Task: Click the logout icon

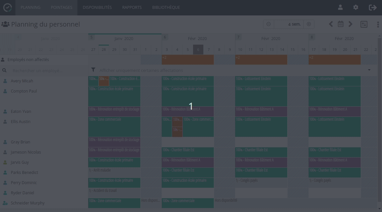Action: tap(372, 8)
